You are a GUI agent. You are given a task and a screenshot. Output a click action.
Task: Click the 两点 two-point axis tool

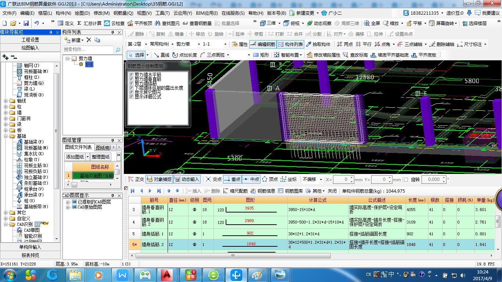tap(345, 44)
